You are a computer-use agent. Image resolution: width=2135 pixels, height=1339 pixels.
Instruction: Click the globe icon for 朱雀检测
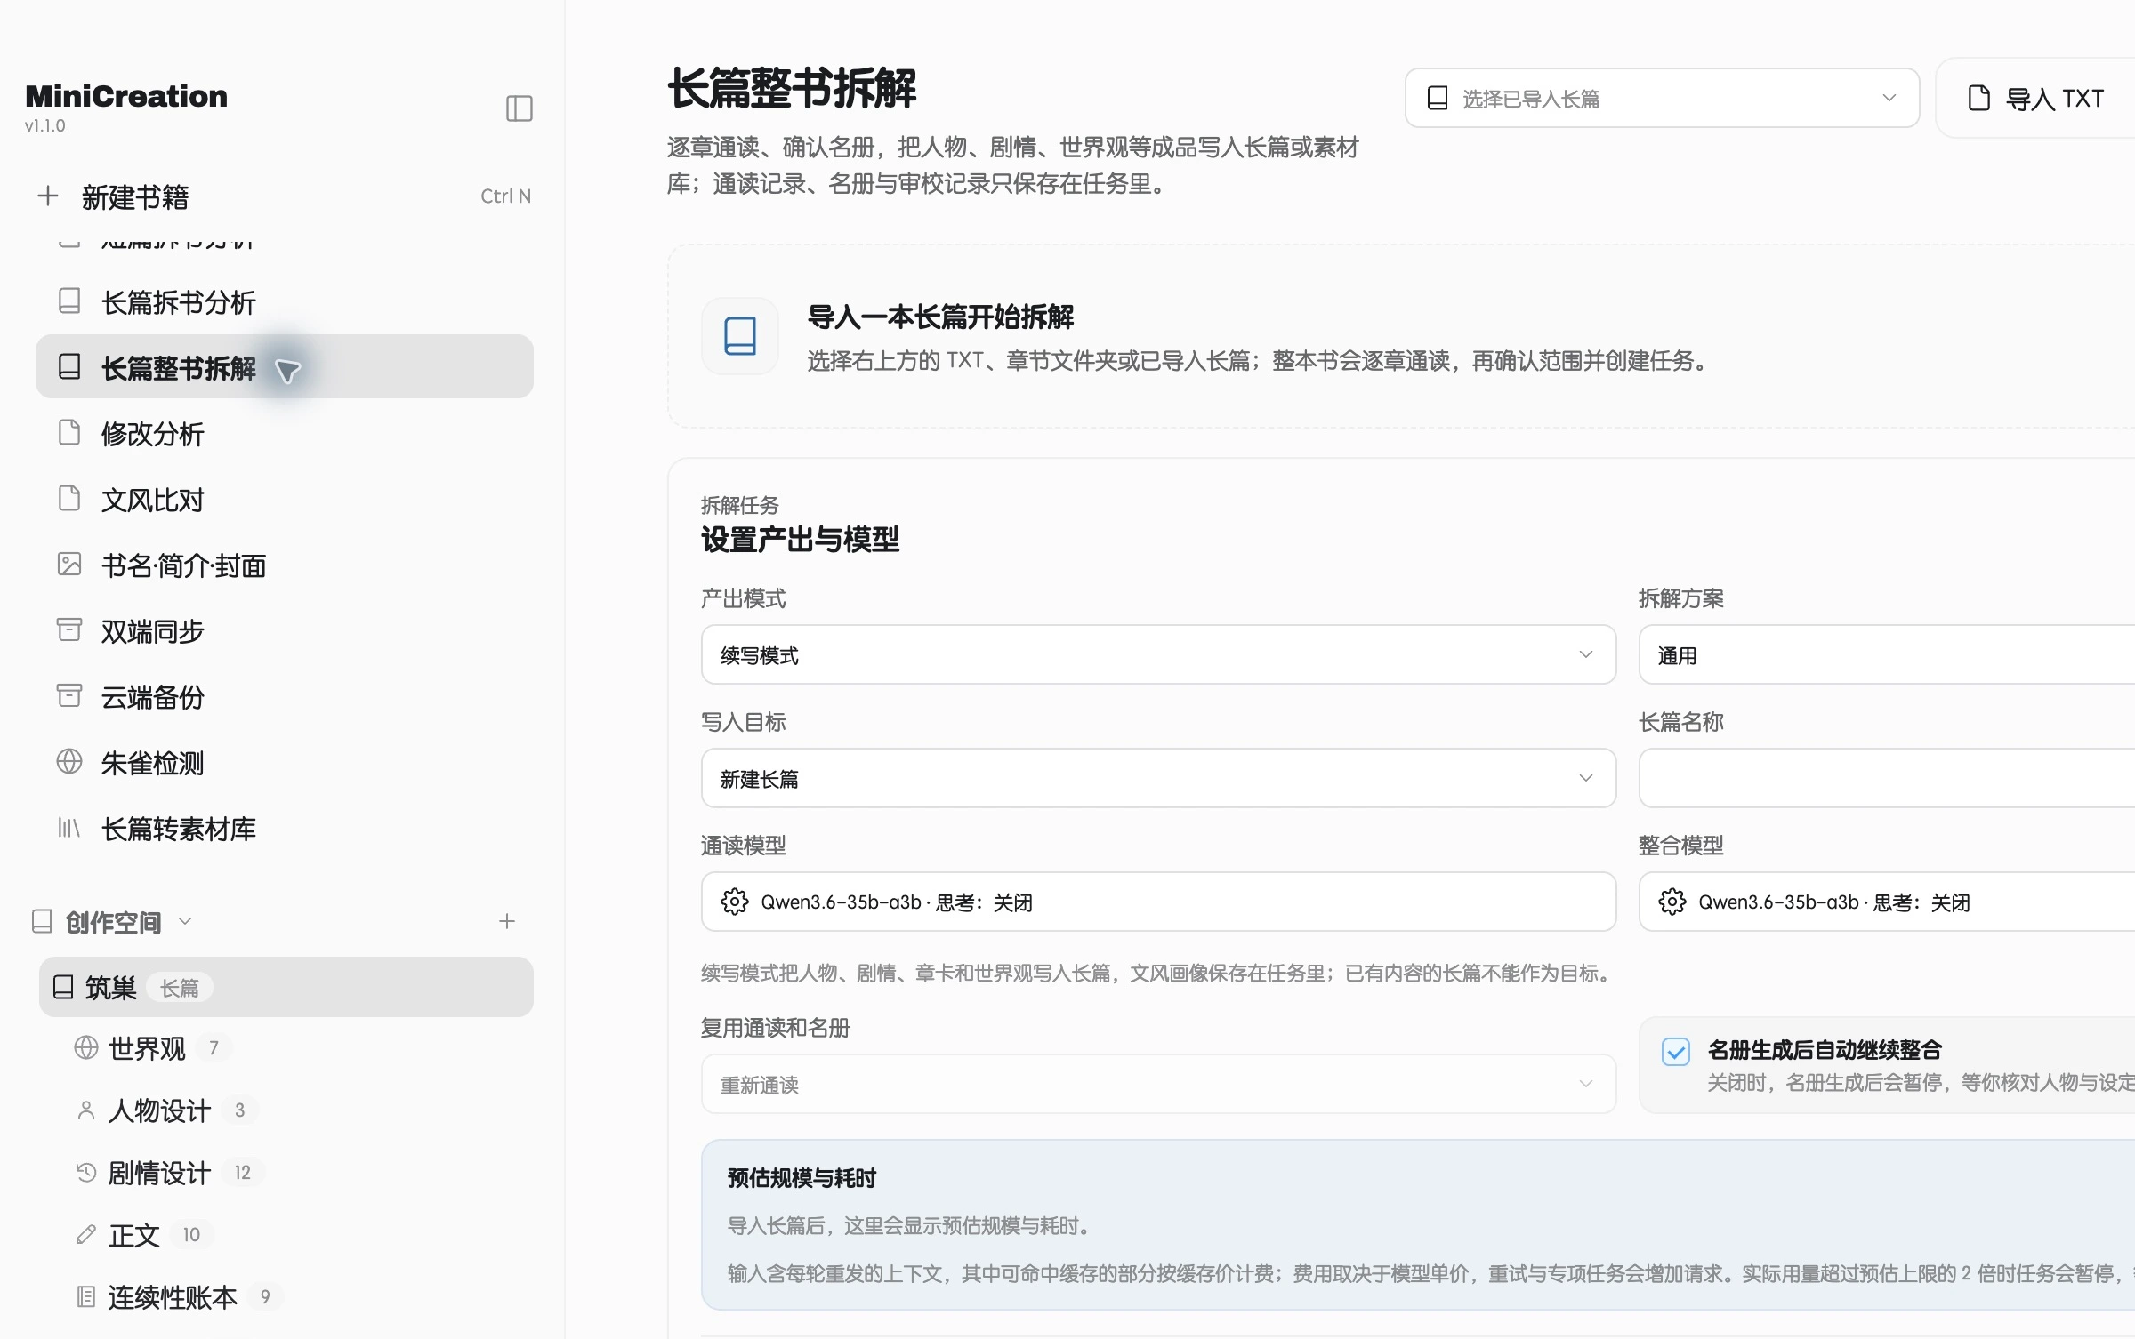pos(69,762)
